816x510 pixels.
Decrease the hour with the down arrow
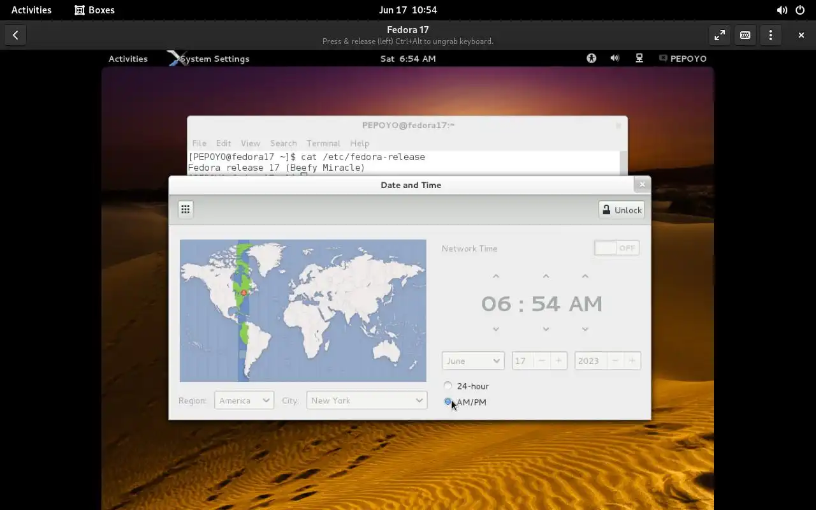click(496, 329)
